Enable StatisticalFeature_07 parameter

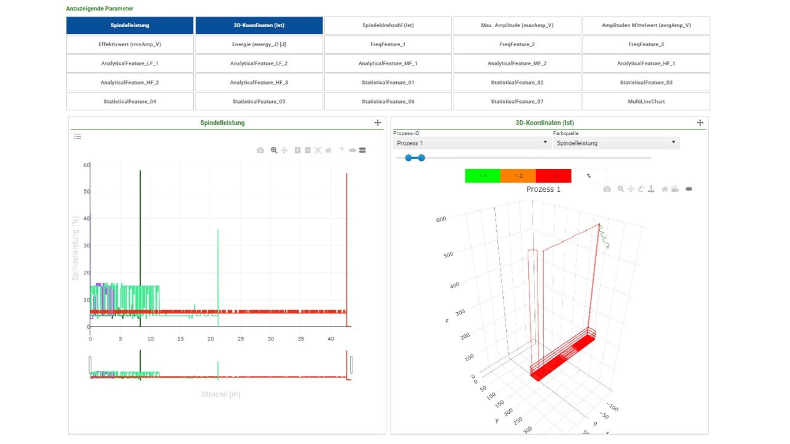[517, 101]
